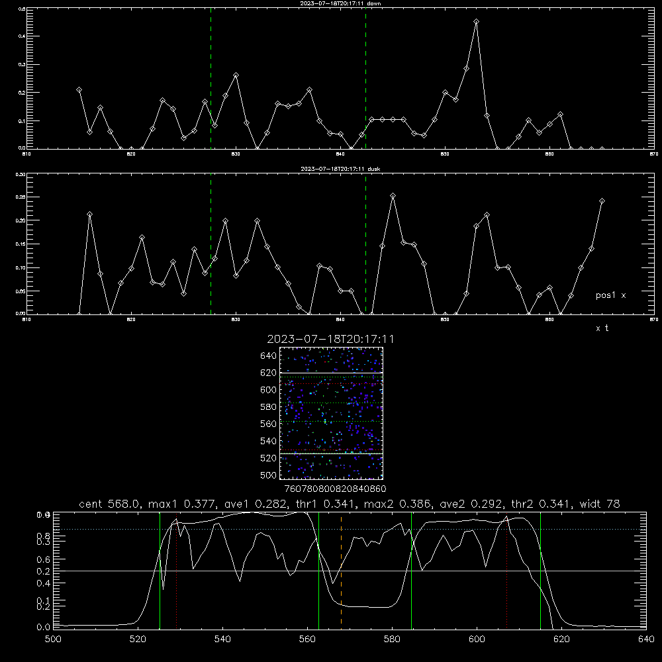Click bottom plot x-axis label '540'
The height and width of the screenshot is (662, 662).
pyautogui.click(x=222, y=639)
